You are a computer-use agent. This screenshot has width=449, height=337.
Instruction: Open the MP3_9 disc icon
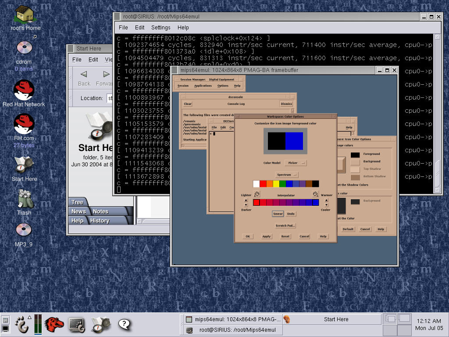[x=24, y=230]
